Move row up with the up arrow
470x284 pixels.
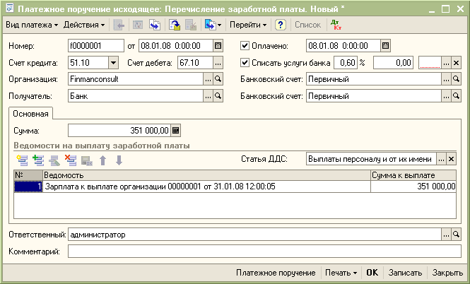102,160
